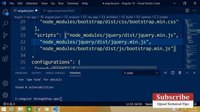Open the File menu

click(x=12, y=3)
